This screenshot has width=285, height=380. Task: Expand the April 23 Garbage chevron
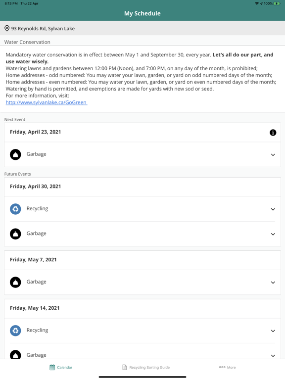273,155
